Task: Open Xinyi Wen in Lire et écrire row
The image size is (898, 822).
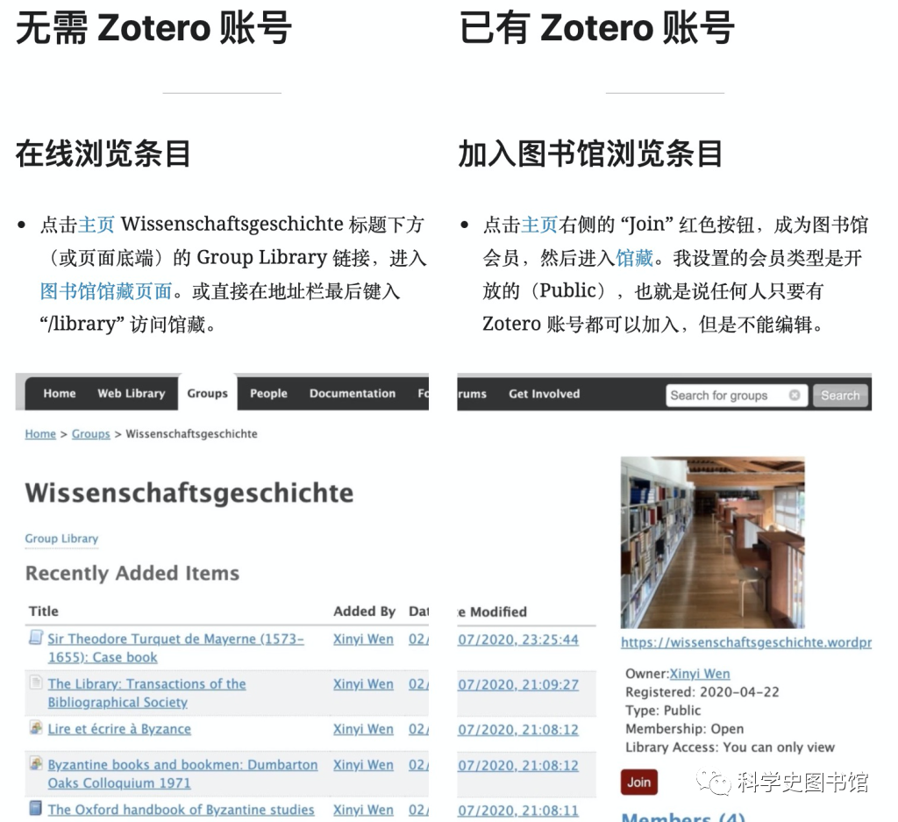Action: [x=364, y=730]
